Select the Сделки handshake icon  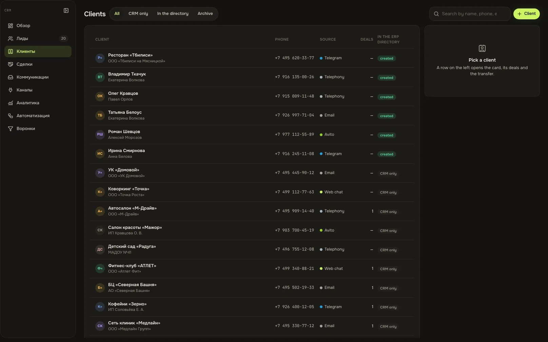(x=11, y=64)
